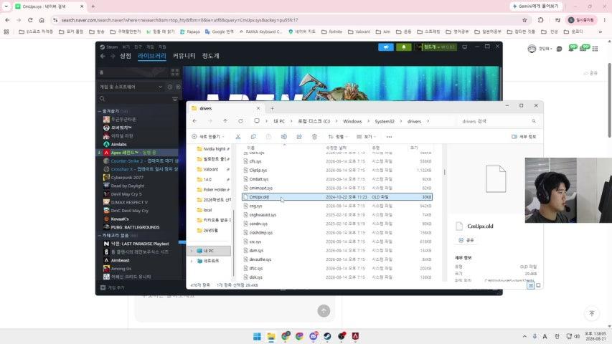Click the Cut scissors icon in Explorer toolbar
Viewport: 612px width, 344px height.
click(x=238, y=137)
